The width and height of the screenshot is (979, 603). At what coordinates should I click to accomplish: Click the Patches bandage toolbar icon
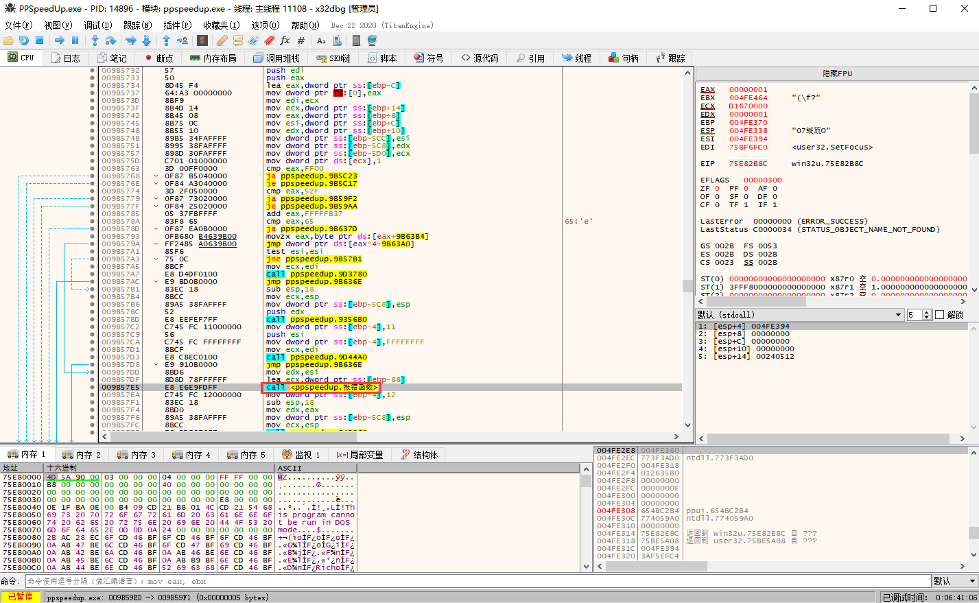point(223,40)
